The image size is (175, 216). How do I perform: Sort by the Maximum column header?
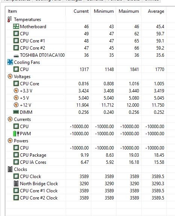tap(129, 11)
